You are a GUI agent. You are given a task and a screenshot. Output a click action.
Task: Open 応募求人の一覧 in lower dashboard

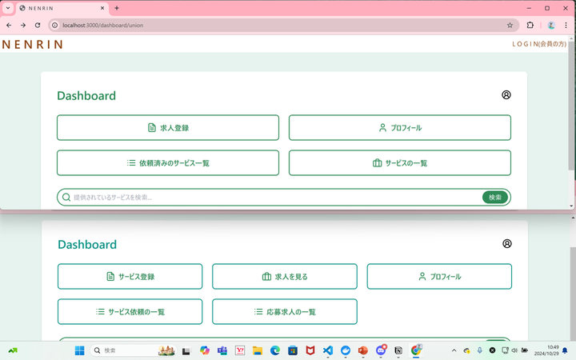[x=285, y=311]
